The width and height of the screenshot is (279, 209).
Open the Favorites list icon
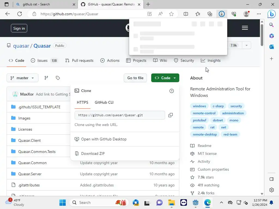[198, 14]
